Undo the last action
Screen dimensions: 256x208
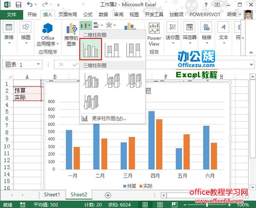point(29,4)
